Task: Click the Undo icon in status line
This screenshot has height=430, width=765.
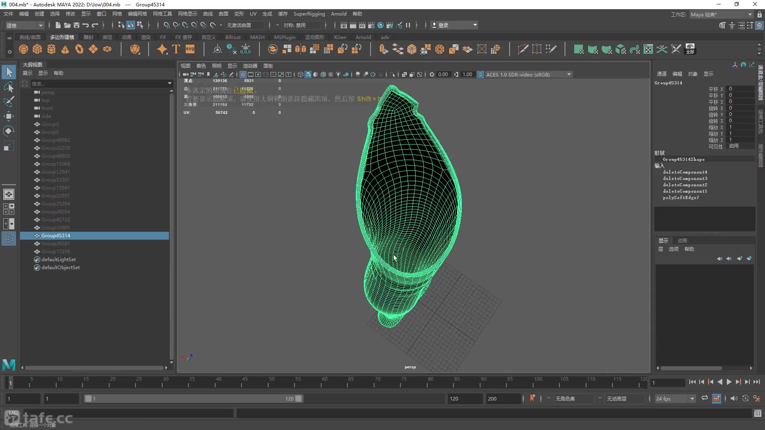Action: click(85, 25)
